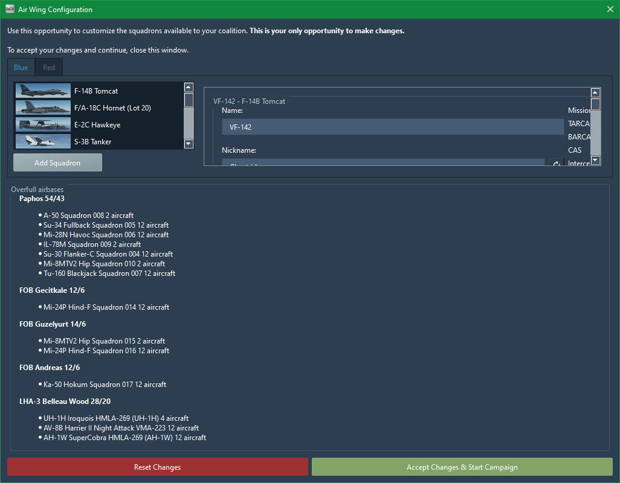Click the Air Wing Configuration title bar icon
620x483 pixels.
pyautogui.click(x=9, y=9)
